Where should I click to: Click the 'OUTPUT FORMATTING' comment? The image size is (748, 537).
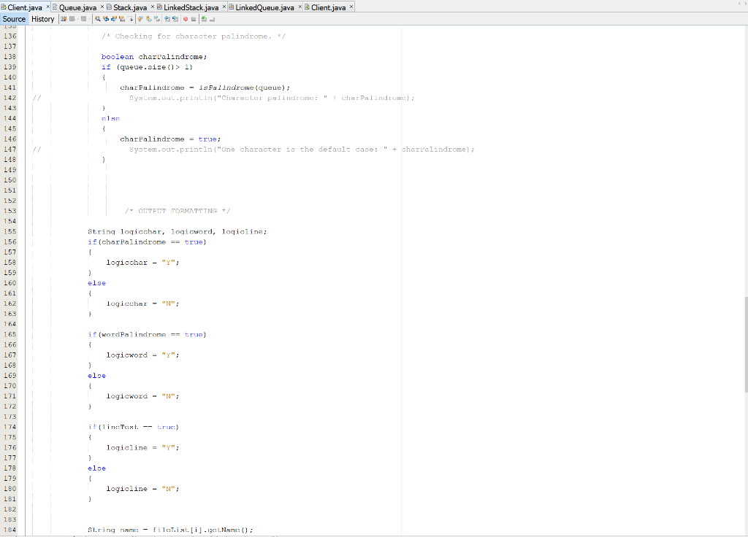pos(178,211)
